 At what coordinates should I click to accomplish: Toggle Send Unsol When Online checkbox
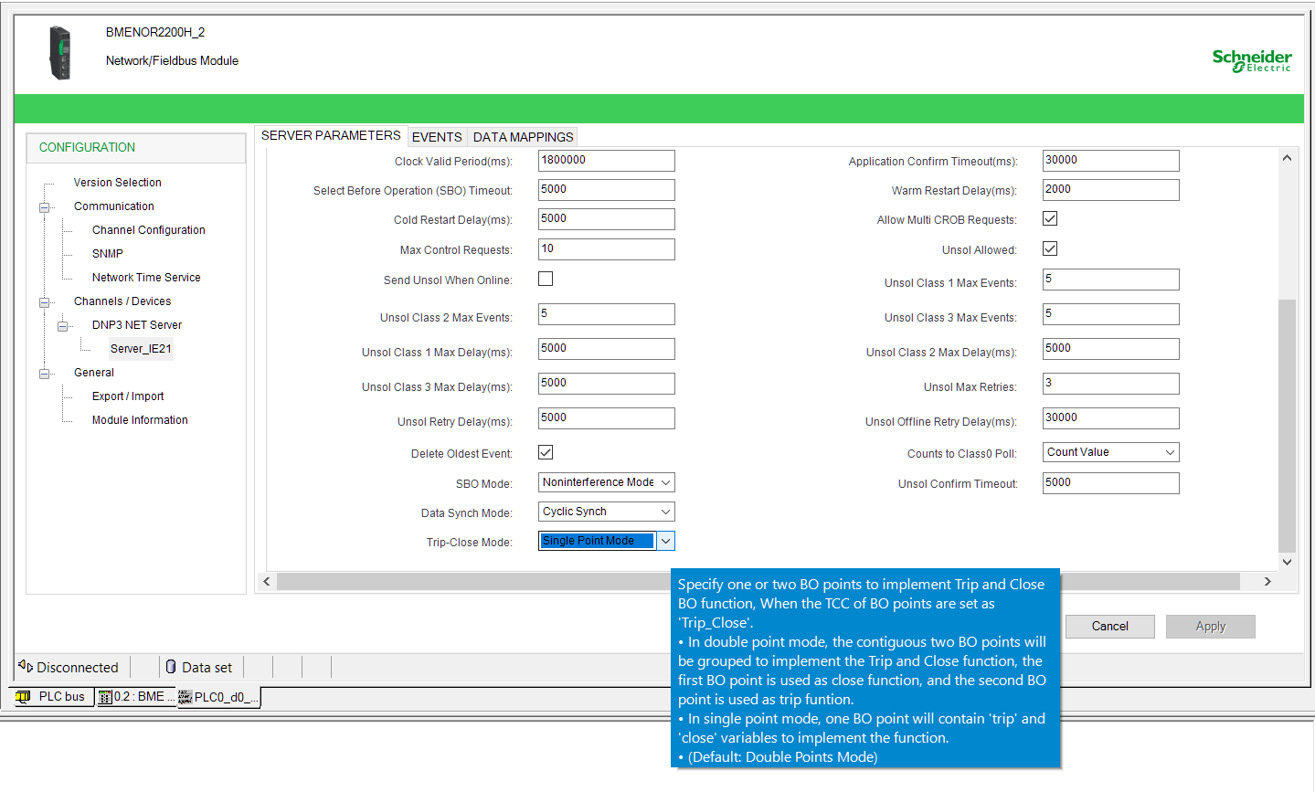click(x=546, y=279)
